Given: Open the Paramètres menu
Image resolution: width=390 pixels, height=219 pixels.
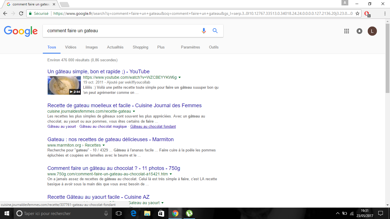Looking at the screenshot, I should point(190,47).
